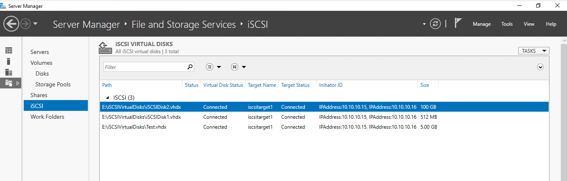This screenshot has height=181, width=567.
Task: Expand the filter criteria chevron button
Action: pyautogui.click(x=541, y=67)
